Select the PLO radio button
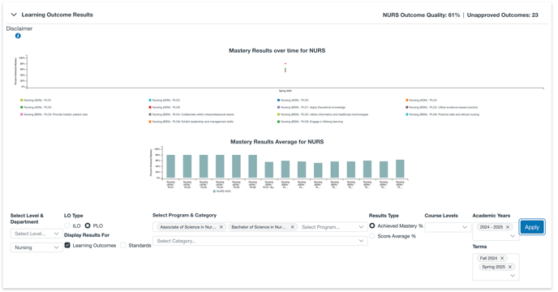 point(88,225)
